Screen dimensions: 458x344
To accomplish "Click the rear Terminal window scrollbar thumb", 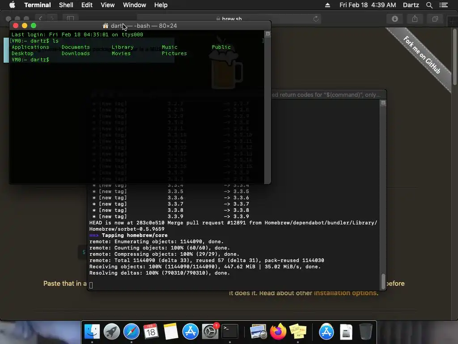I will pyautogui.click(x=383, y=281).
